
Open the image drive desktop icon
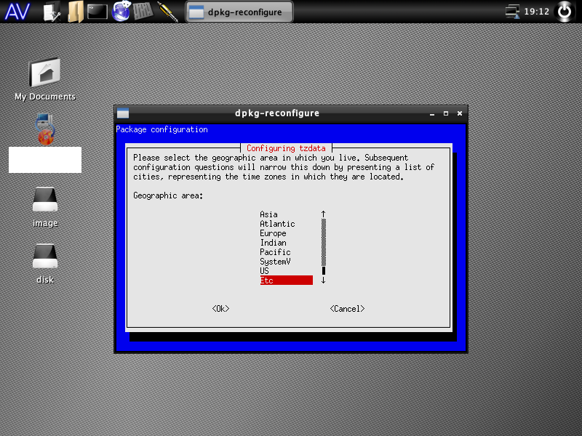click(x=45, y=207)
